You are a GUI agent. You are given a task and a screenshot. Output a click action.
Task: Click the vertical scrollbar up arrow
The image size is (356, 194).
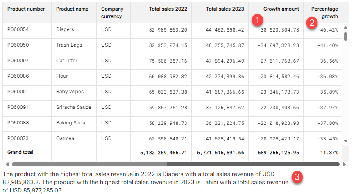tap(345, 27)
